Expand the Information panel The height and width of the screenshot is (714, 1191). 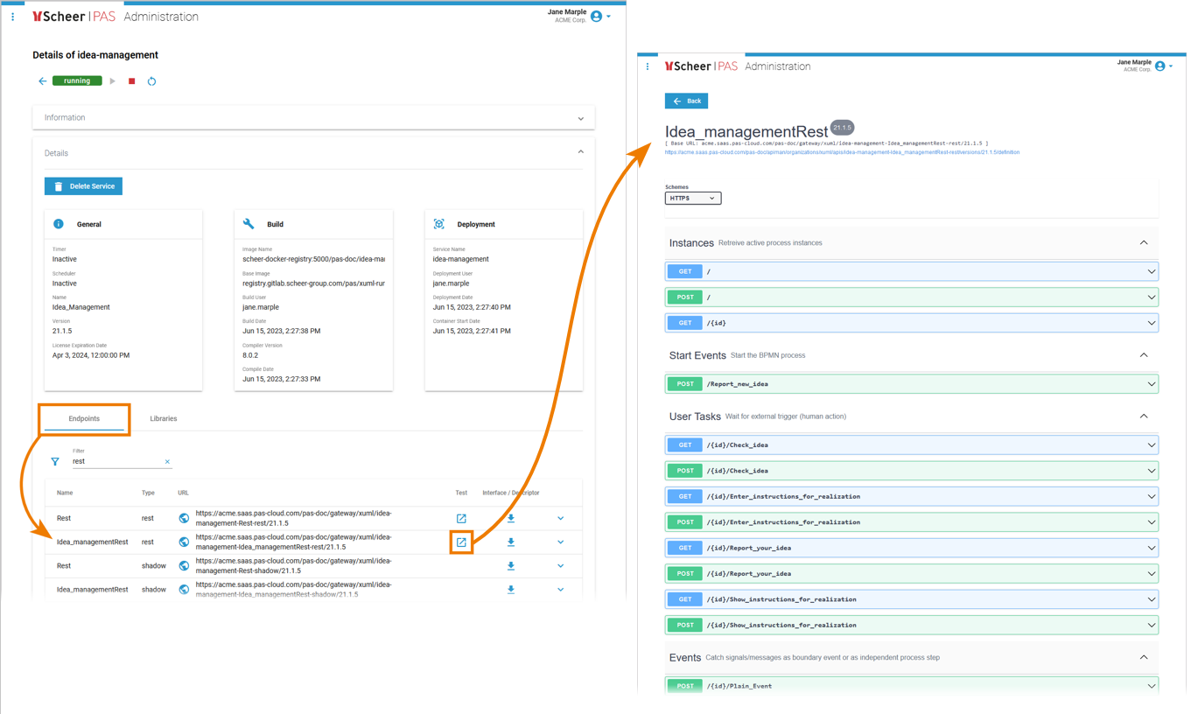click(580, 118)
